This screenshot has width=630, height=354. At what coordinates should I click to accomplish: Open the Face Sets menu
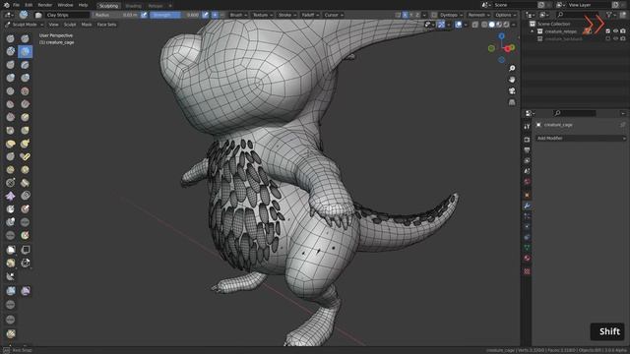tap(106, 25)
